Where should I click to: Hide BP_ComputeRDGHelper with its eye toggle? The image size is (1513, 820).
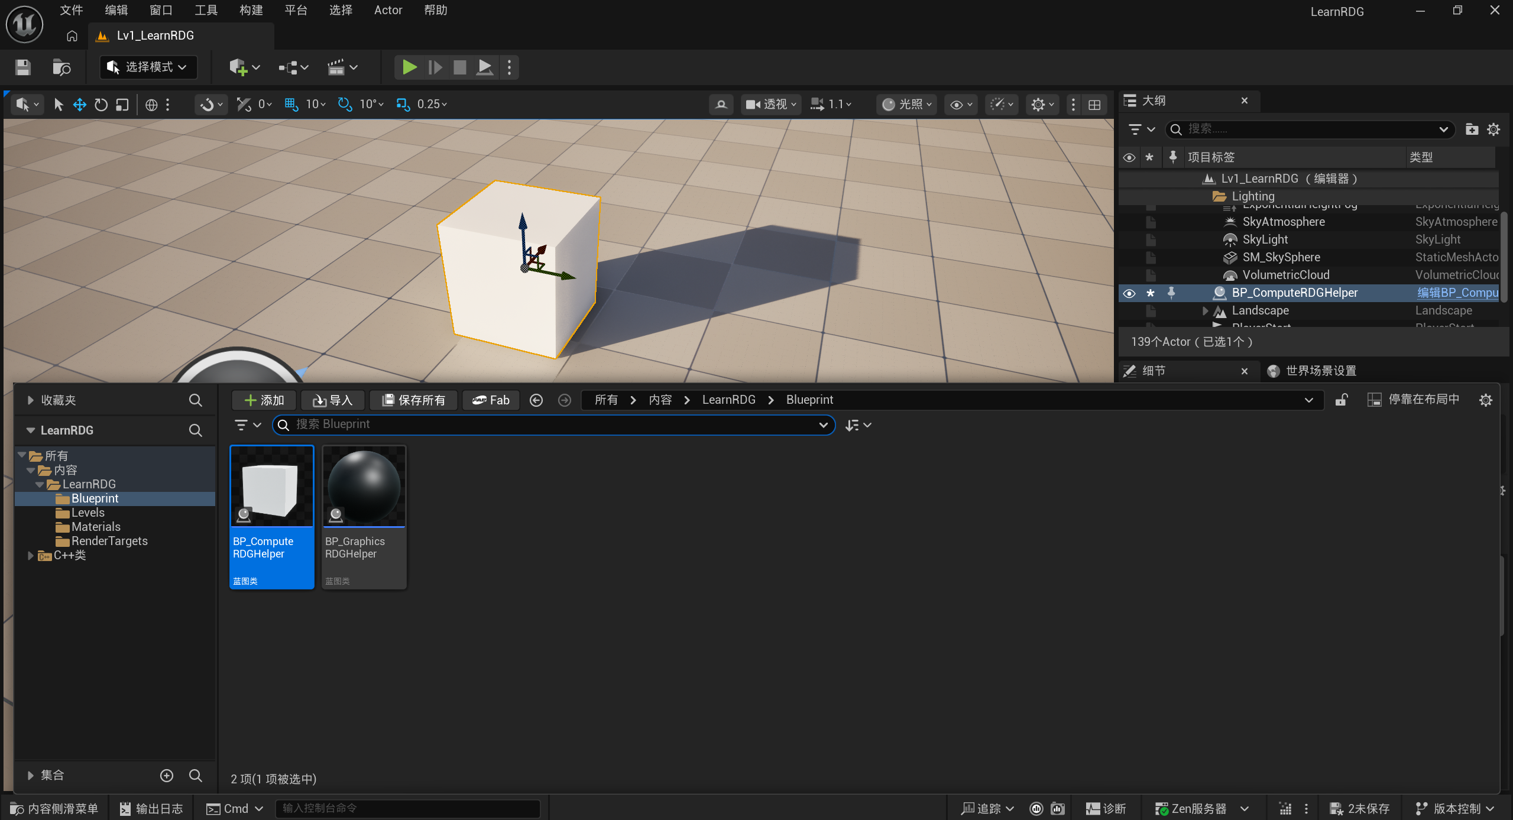point(1129,293)
